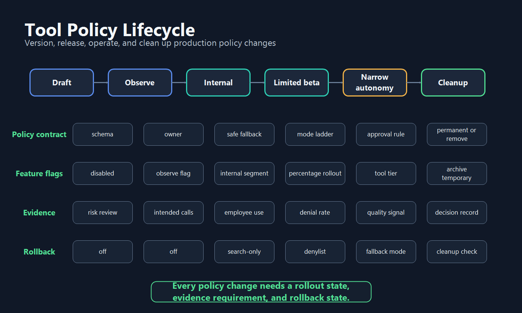Click the 'permanent or remove' cell

point(457,135)
